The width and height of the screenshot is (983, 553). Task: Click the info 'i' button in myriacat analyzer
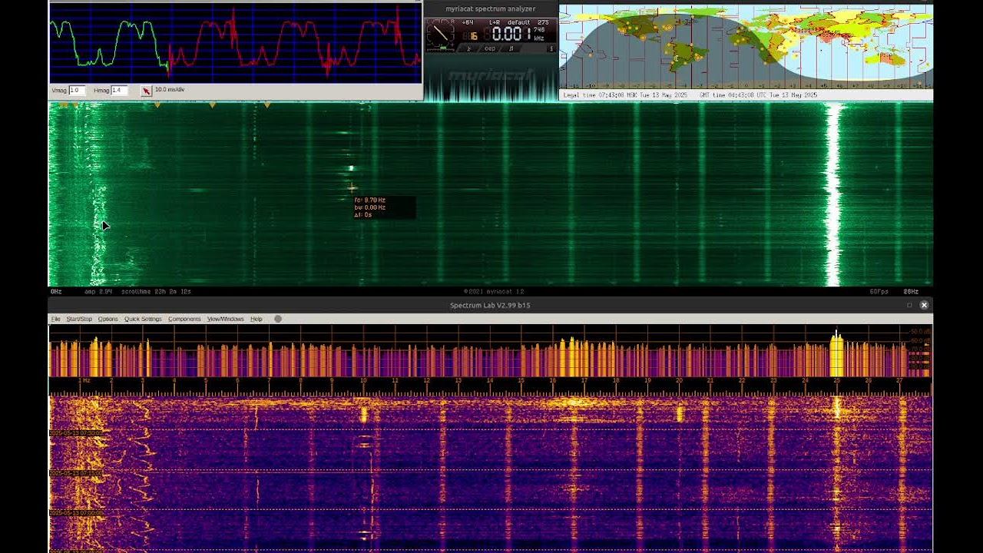551,48
